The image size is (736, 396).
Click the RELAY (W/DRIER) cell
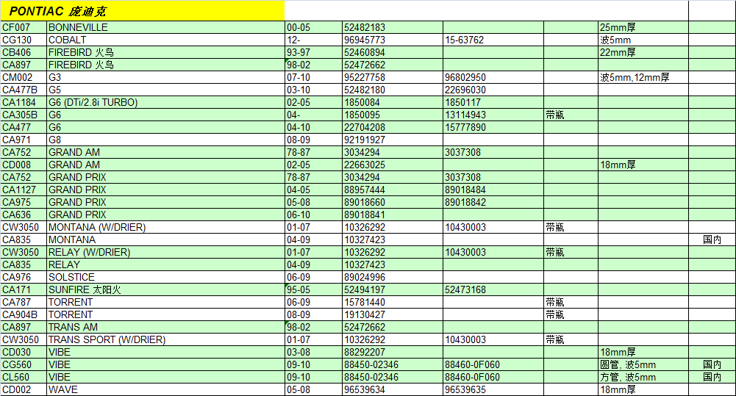tap(165, 252)
